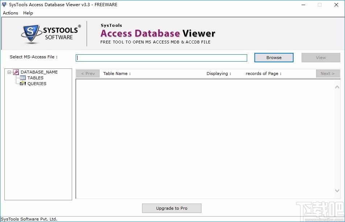Screen dimensions: 345x222
Task: Focus the MS-Access file path field
Action: tap(161, 58)
